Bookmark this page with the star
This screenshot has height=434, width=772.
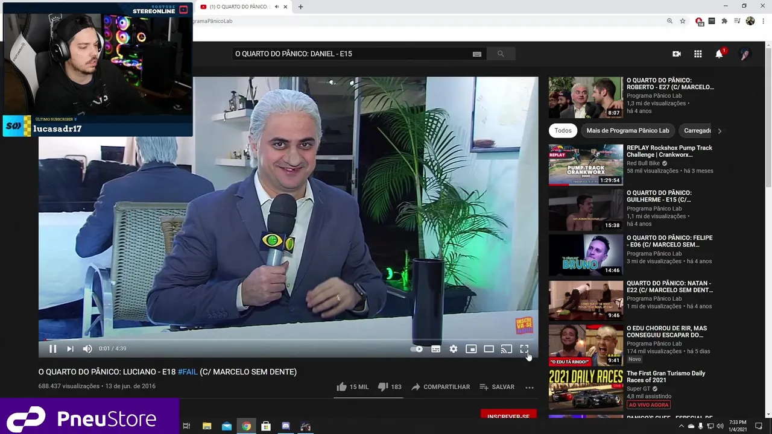tap(683, 21)
